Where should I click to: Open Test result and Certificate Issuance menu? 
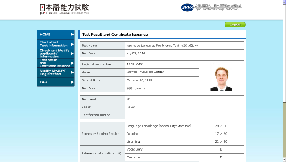[x=56, y=63]
